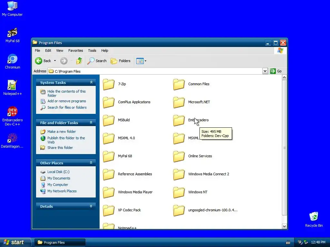330x247 pixels.
Task: Select the ungoogled-chromium-100.0.4... folder icon
Action: (179, 210)
